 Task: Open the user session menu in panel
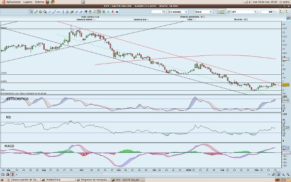(284, 2)
